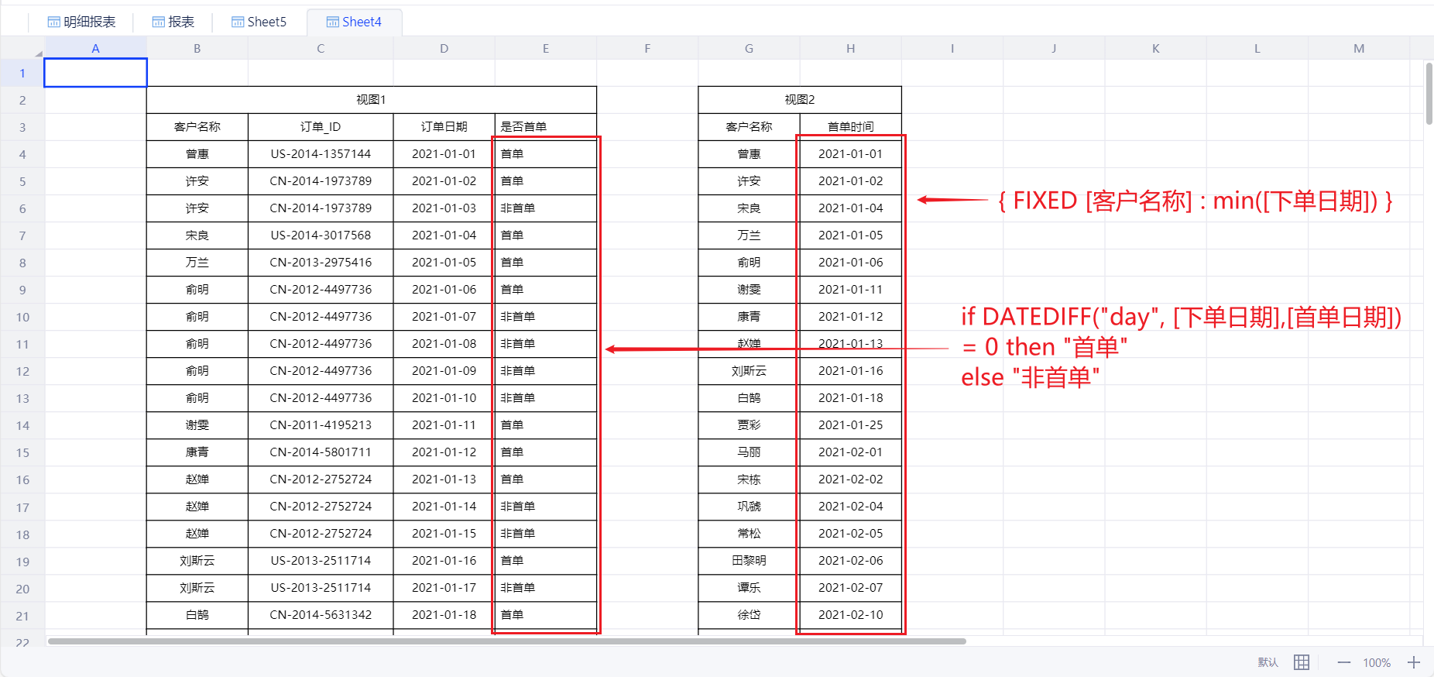Select order ID cell US-2014-3017568
The image size is (1434, 677).
[x=321, y=235]
